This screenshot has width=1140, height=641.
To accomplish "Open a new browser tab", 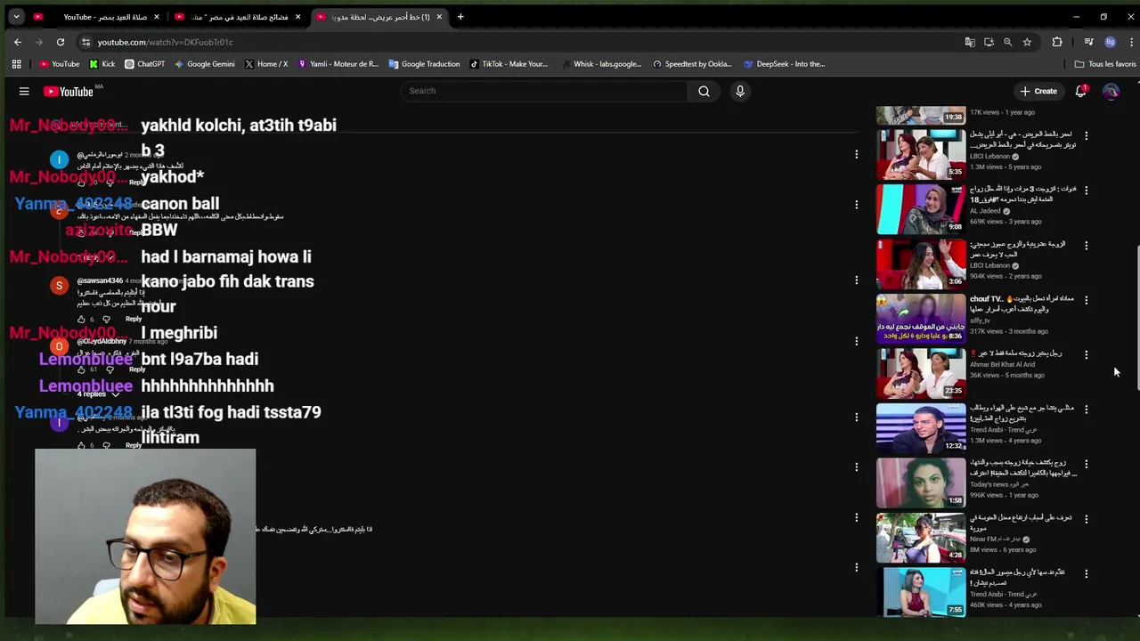I will coord(460,17).
